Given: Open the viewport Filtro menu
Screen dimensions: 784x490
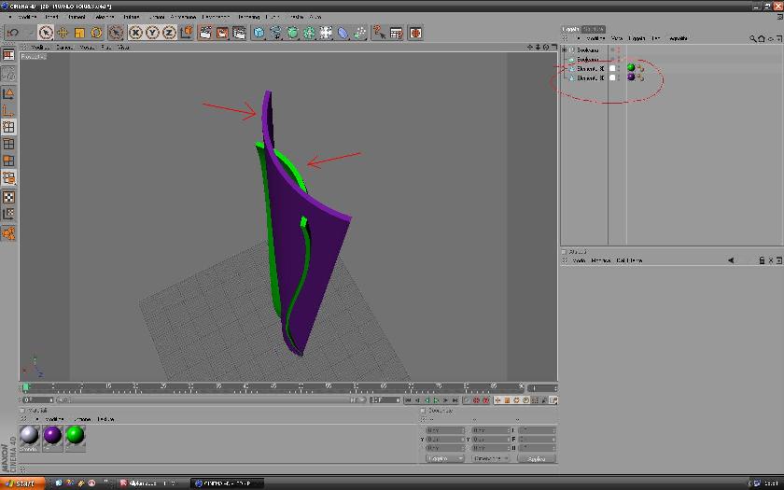Looking at the screenshot, I should click(x=106, y=48).
